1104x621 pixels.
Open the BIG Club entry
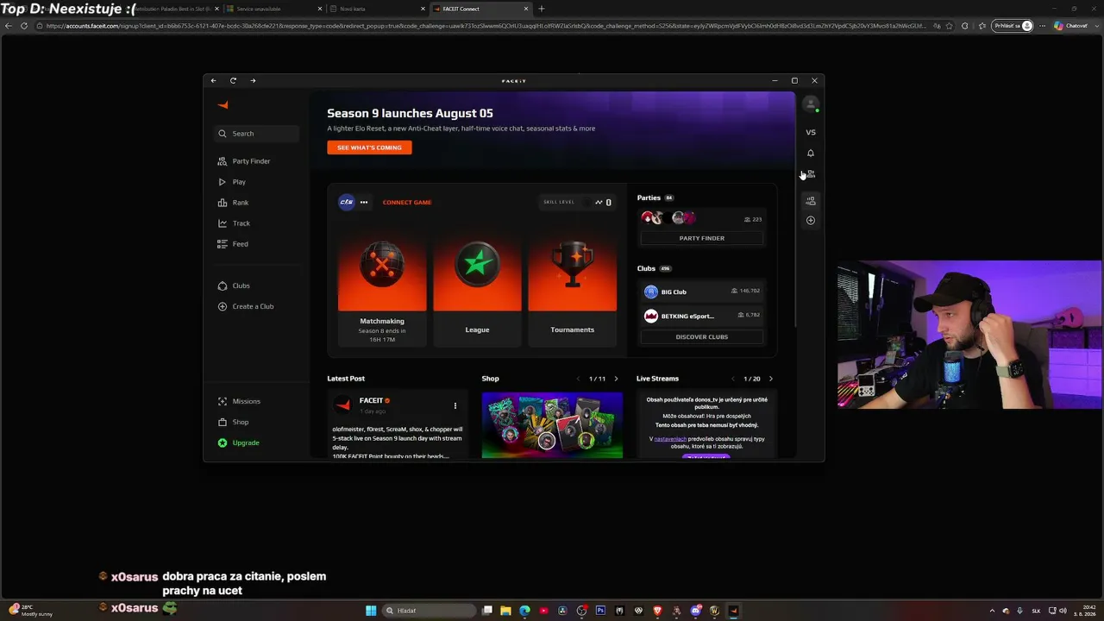click(701, 292)
